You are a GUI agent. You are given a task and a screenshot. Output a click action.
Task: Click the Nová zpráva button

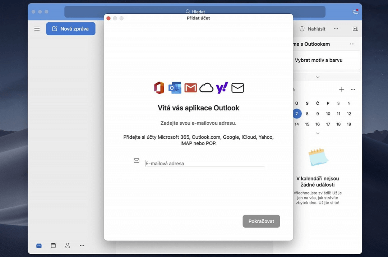tap(71, 29)
